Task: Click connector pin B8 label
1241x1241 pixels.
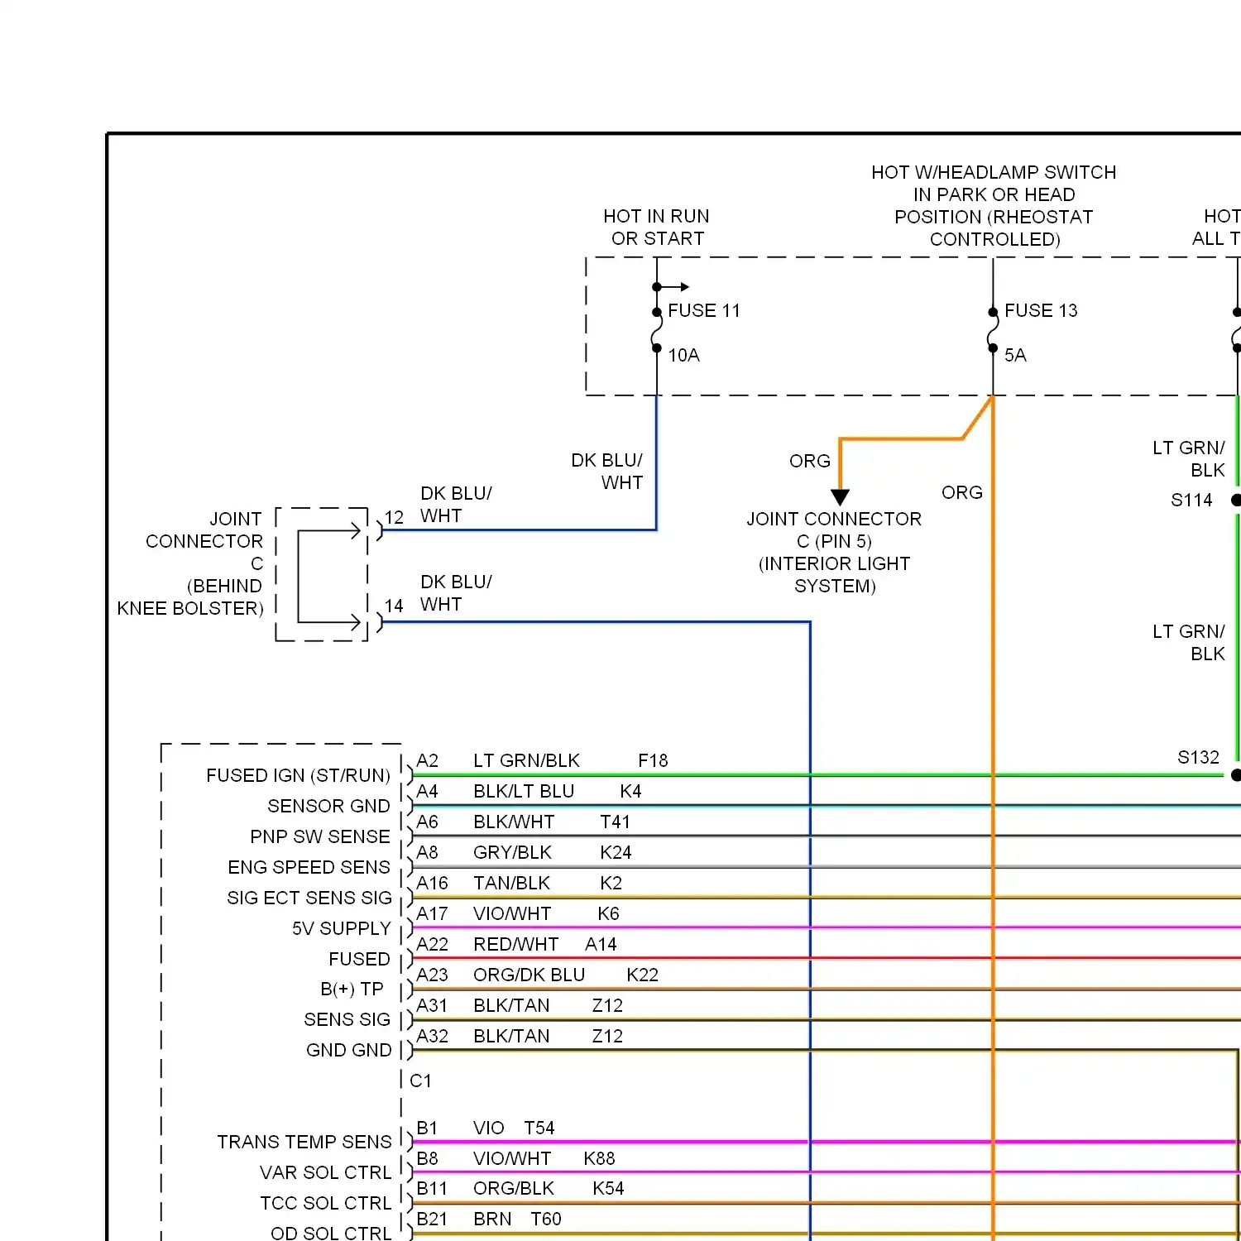Action: [427, 1158]
